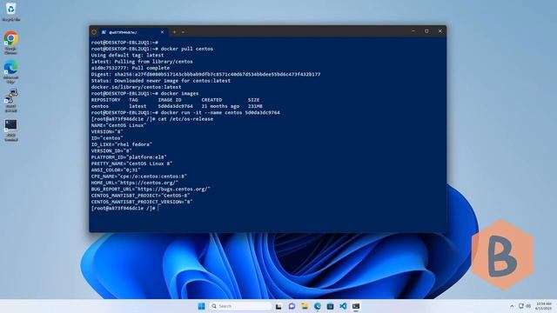Click the PLATFORM_ID line in terminal
This screenshot has height=313, width=557.
click(129, 157)
